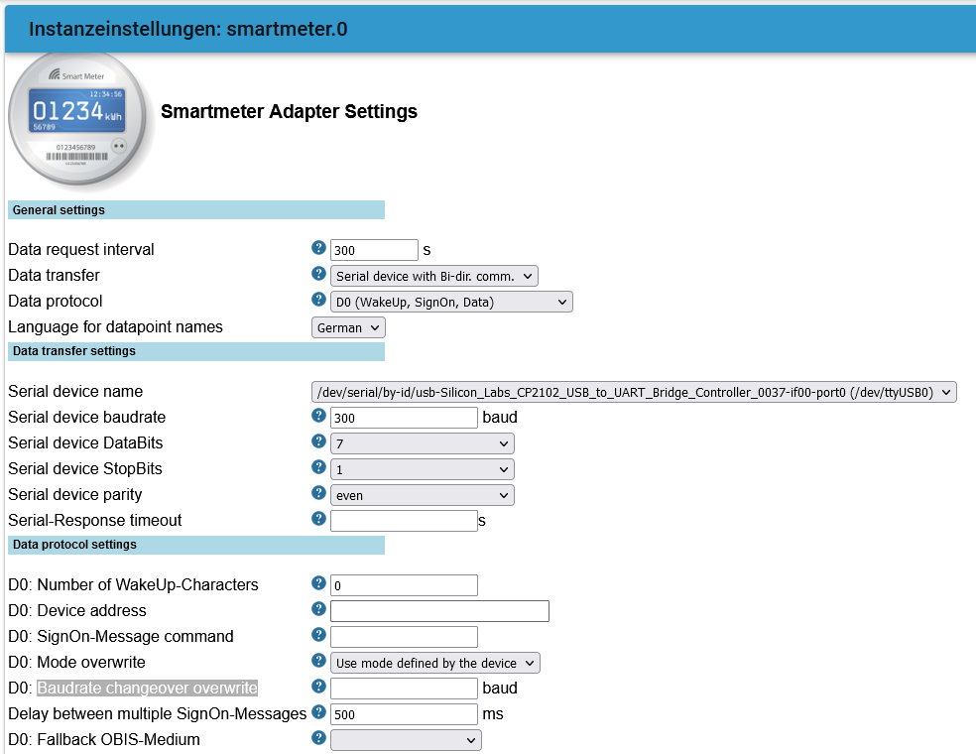Click help icon next to Data protocol
Image resolution: width=976 pixels, height=754 pixels.
pyautogui.click(x=318, y=300)
